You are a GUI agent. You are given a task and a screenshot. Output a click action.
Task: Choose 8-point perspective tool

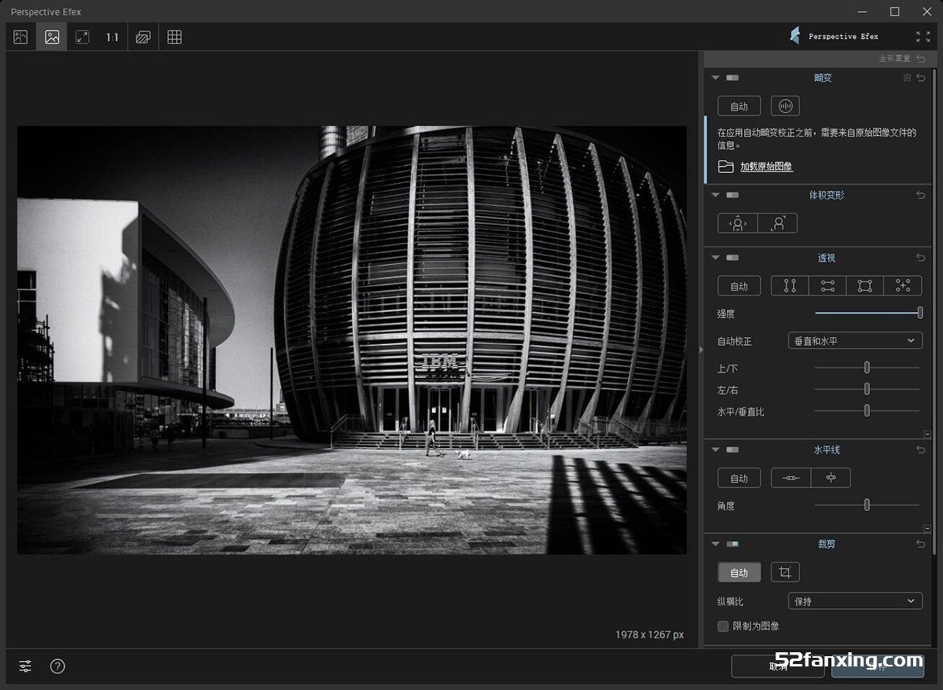[x=903, y=286]
